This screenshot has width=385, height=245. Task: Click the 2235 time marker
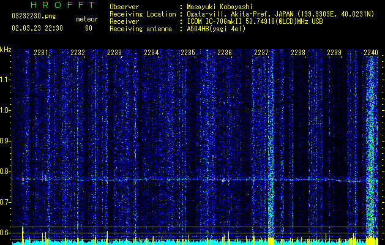pos(188,53)
